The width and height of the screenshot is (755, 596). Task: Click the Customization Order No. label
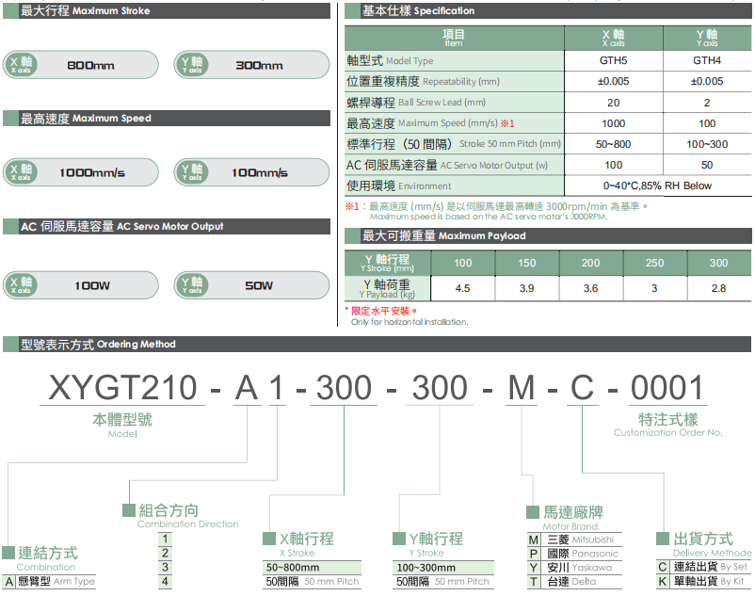tap(667, 432)
